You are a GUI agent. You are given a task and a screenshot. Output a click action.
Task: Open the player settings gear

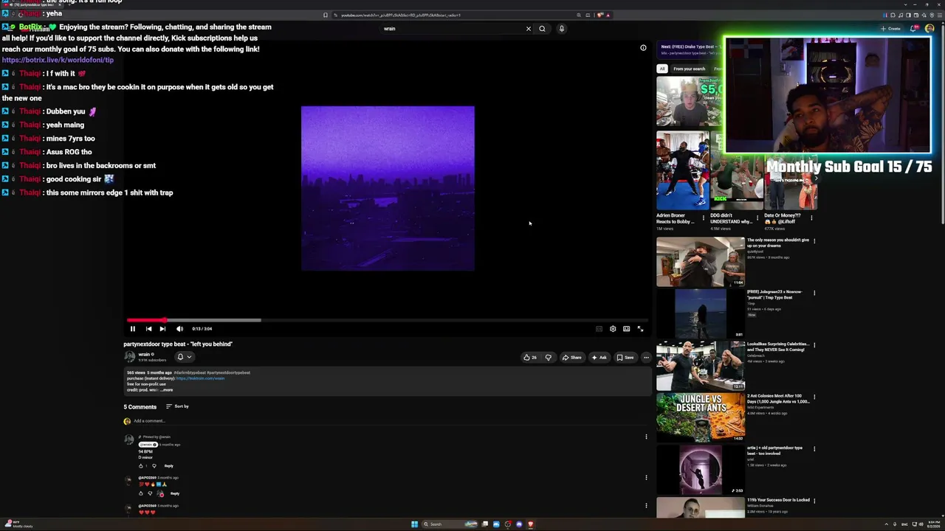click(613, 329)
